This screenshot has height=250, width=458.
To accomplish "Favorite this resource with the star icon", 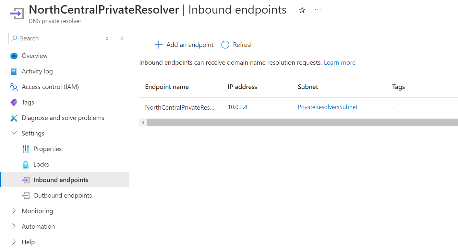I will 302,10.
